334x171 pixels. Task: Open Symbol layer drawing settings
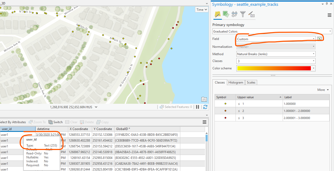234,14
